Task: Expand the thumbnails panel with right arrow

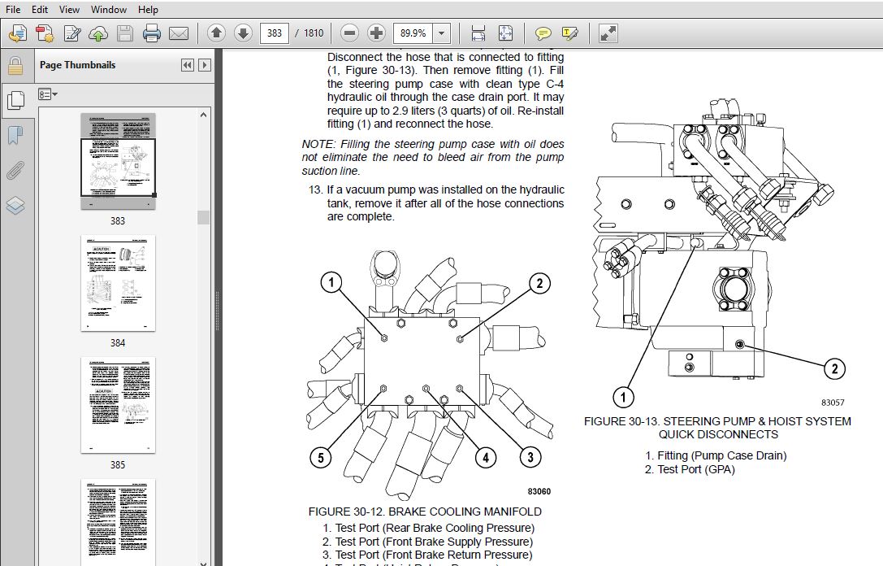Action: click(205, 65)
